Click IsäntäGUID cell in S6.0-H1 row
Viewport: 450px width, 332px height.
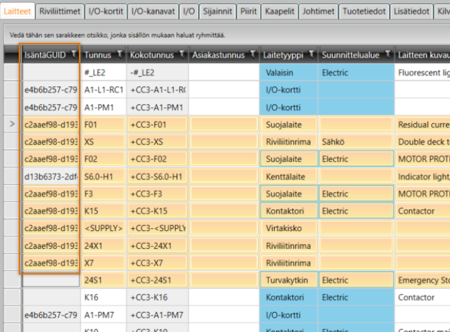tap(51, 176)
